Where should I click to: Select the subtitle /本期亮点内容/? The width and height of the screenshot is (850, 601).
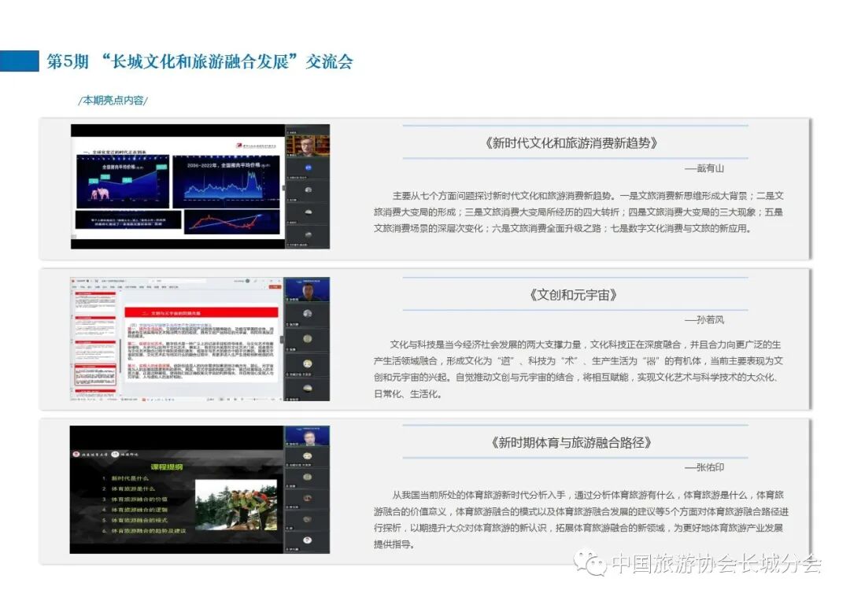point(113,100)
